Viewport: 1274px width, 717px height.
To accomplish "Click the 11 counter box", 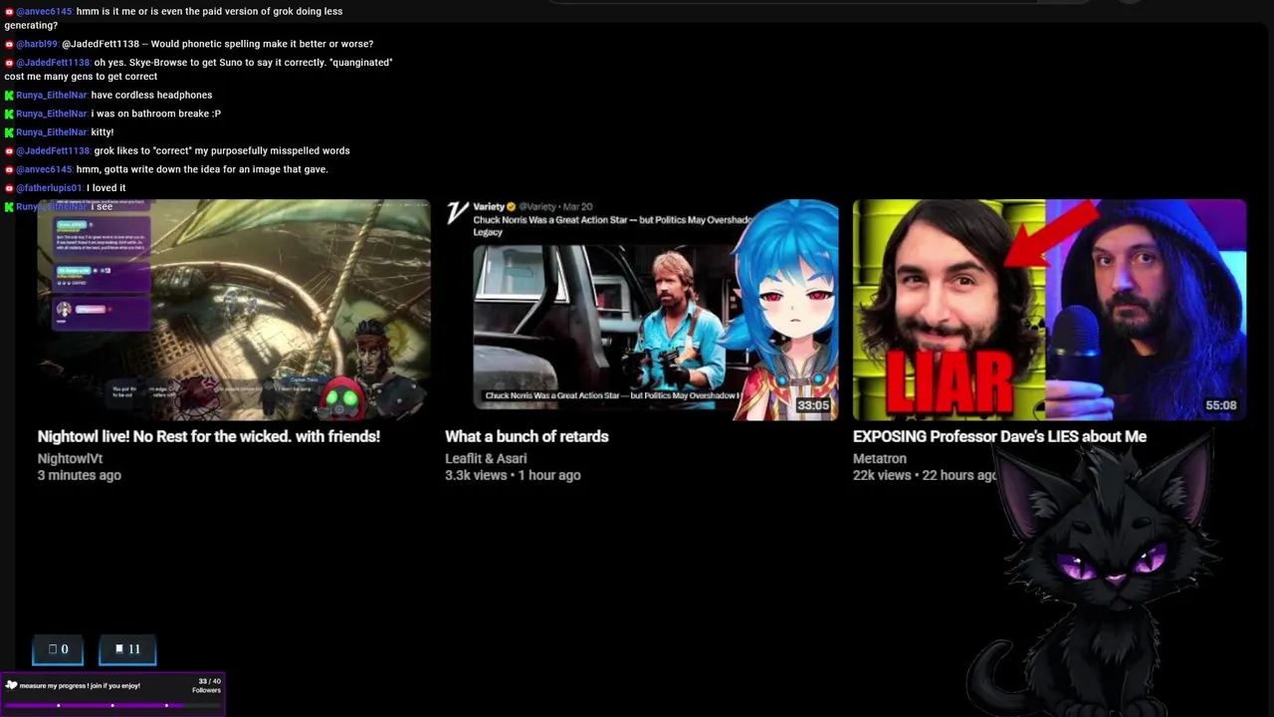I will click(127, 649).
